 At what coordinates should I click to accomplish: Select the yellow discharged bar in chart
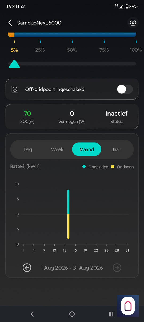tap(69, 226)
